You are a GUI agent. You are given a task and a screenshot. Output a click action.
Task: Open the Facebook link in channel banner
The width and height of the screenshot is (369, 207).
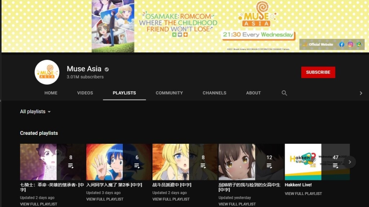[x=342, y=44]
